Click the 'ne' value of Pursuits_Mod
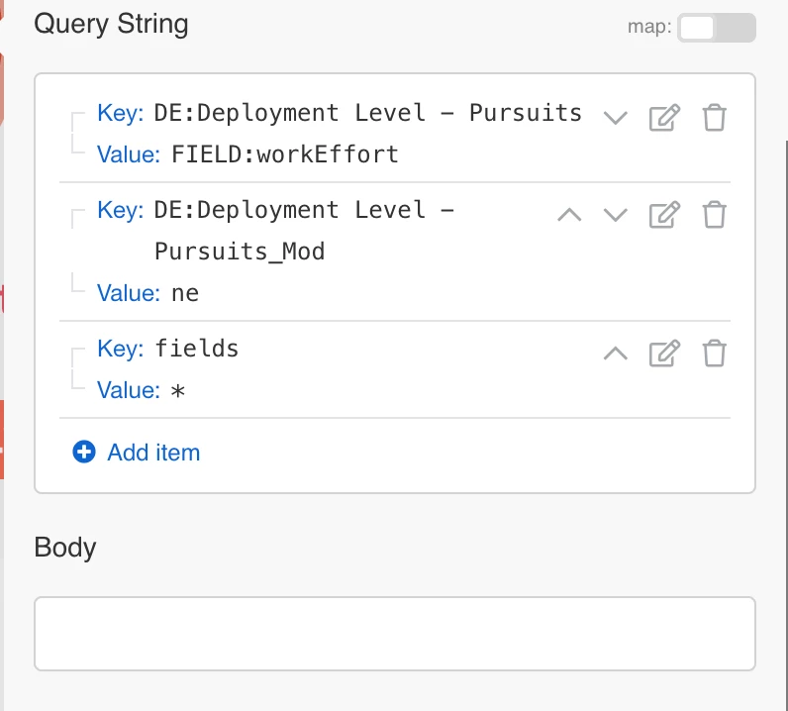 (x=185, y=293)
